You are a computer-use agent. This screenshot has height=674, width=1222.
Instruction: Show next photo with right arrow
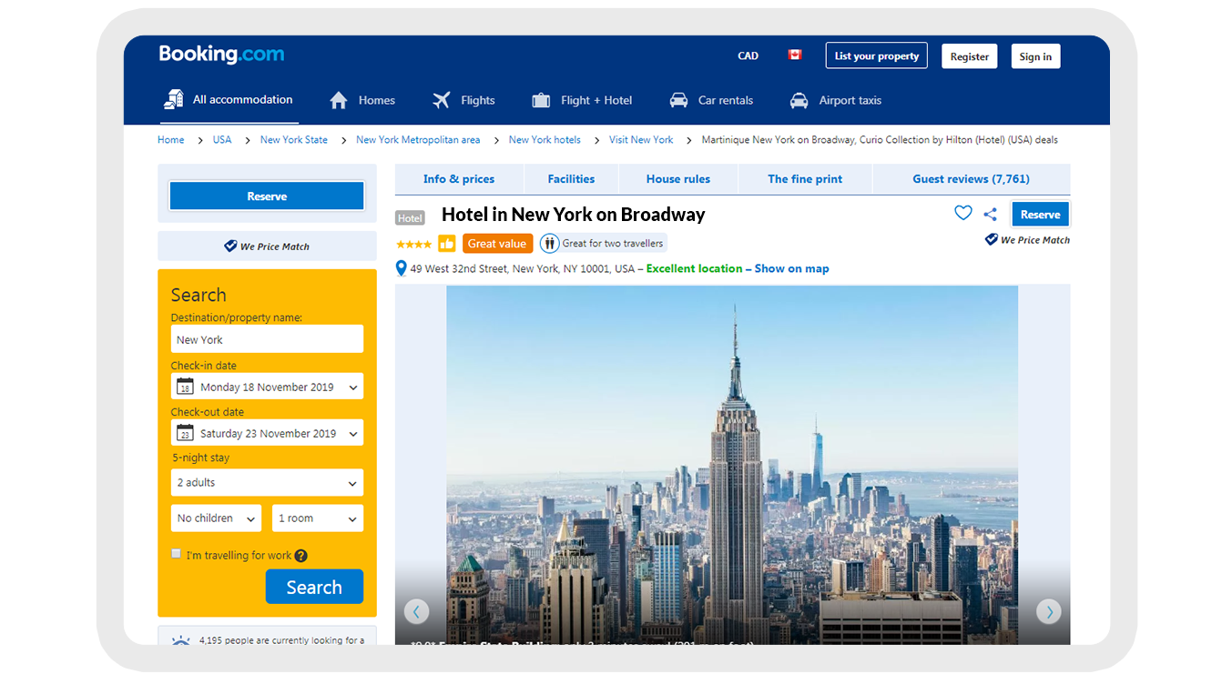(x=1049, y=612)
